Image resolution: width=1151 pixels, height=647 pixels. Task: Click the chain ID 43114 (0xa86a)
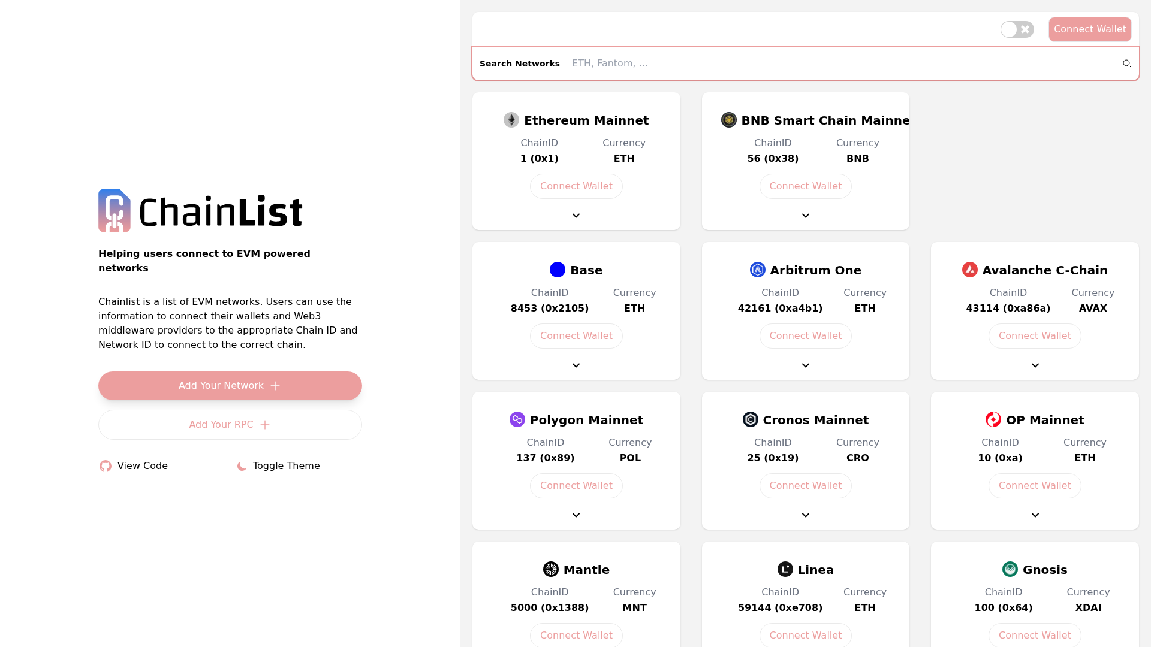[1008, 309]
